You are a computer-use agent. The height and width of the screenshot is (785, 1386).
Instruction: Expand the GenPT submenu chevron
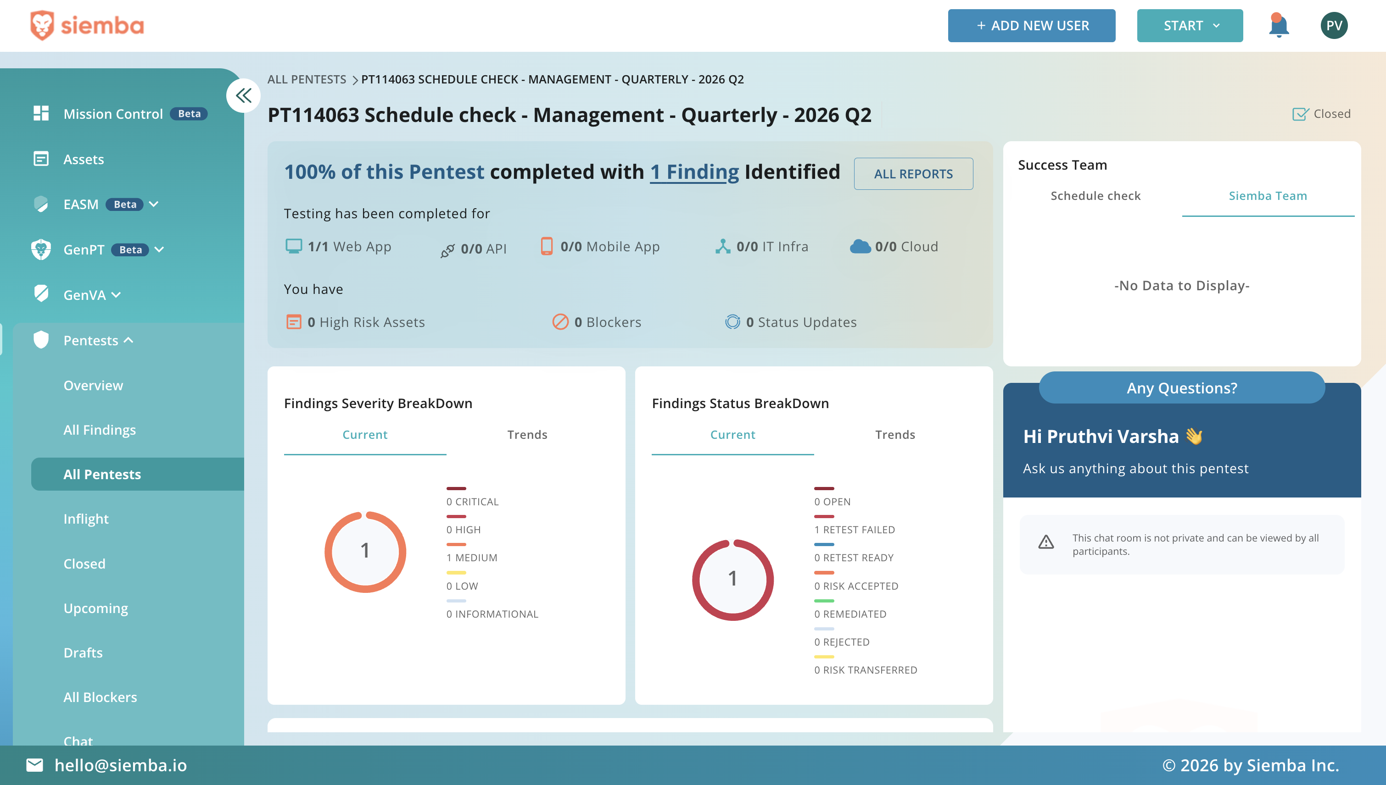coord(159,249)
